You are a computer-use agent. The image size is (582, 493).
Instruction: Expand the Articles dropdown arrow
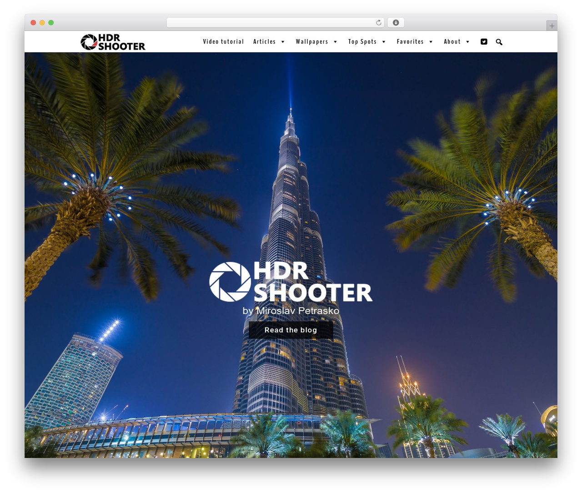[x=283, y=42]
